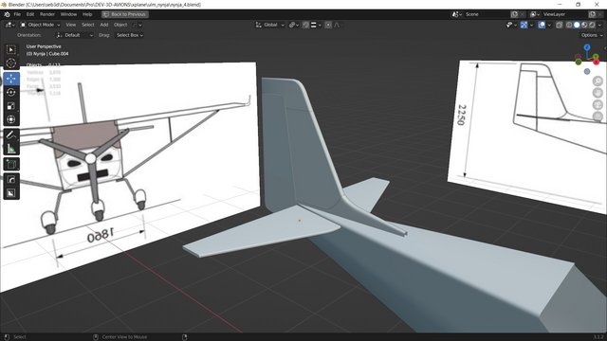
Task: Click the editor type selector icon
Action: (x=9, y=25)
